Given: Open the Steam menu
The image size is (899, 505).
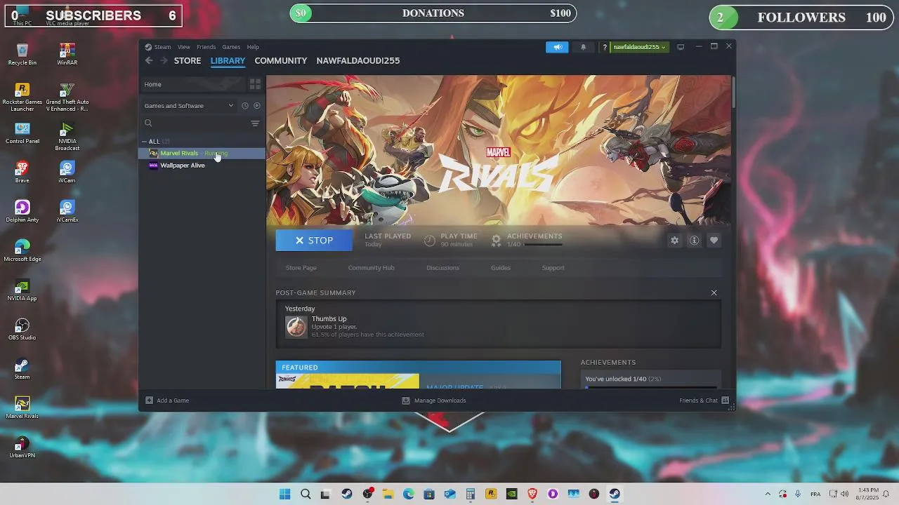Looking at the screenshot, I should tap(158, 47).
